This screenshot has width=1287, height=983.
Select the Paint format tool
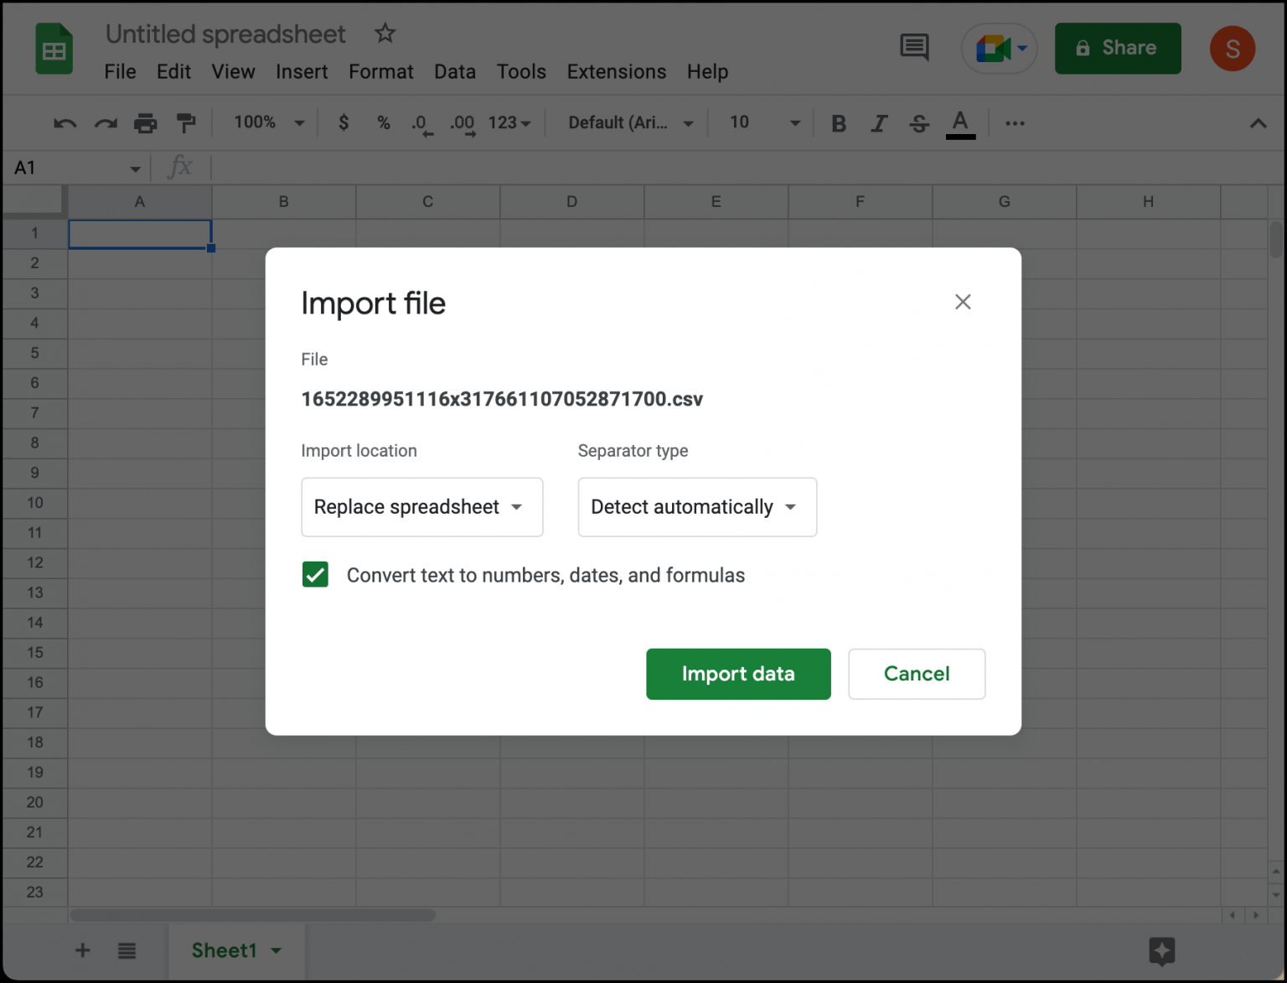point(186,122)
